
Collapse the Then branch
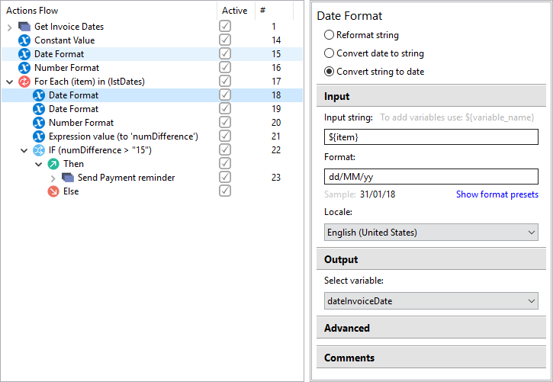pos(38,165)
